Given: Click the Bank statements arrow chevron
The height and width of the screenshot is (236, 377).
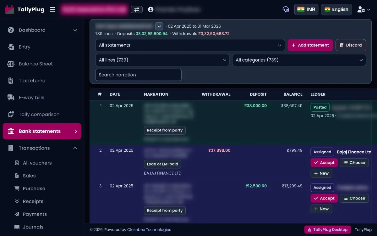Looking at the screenshot, I should (x=76, y=131).
